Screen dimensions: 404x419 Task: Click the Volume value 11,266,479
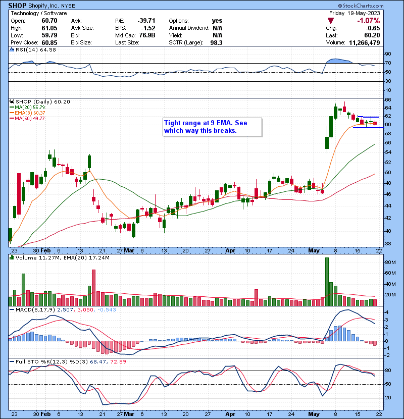(x=365, y=42)
